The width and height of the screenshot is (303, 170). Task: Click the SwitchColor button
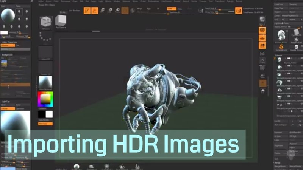point(45,120)
